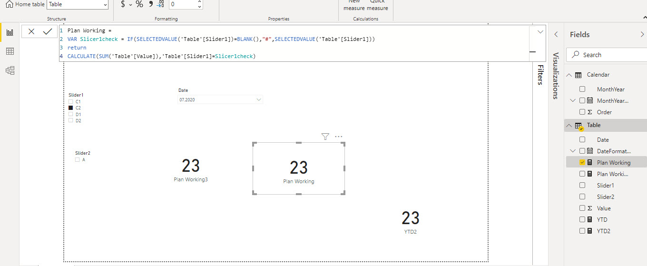Collapse Fields pane with right chevron
This screenshot has height=266, width=647.
point(642,34)
